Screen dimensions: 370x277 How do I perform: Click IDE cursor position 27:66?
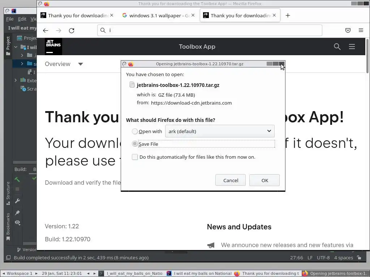point(296,258)
